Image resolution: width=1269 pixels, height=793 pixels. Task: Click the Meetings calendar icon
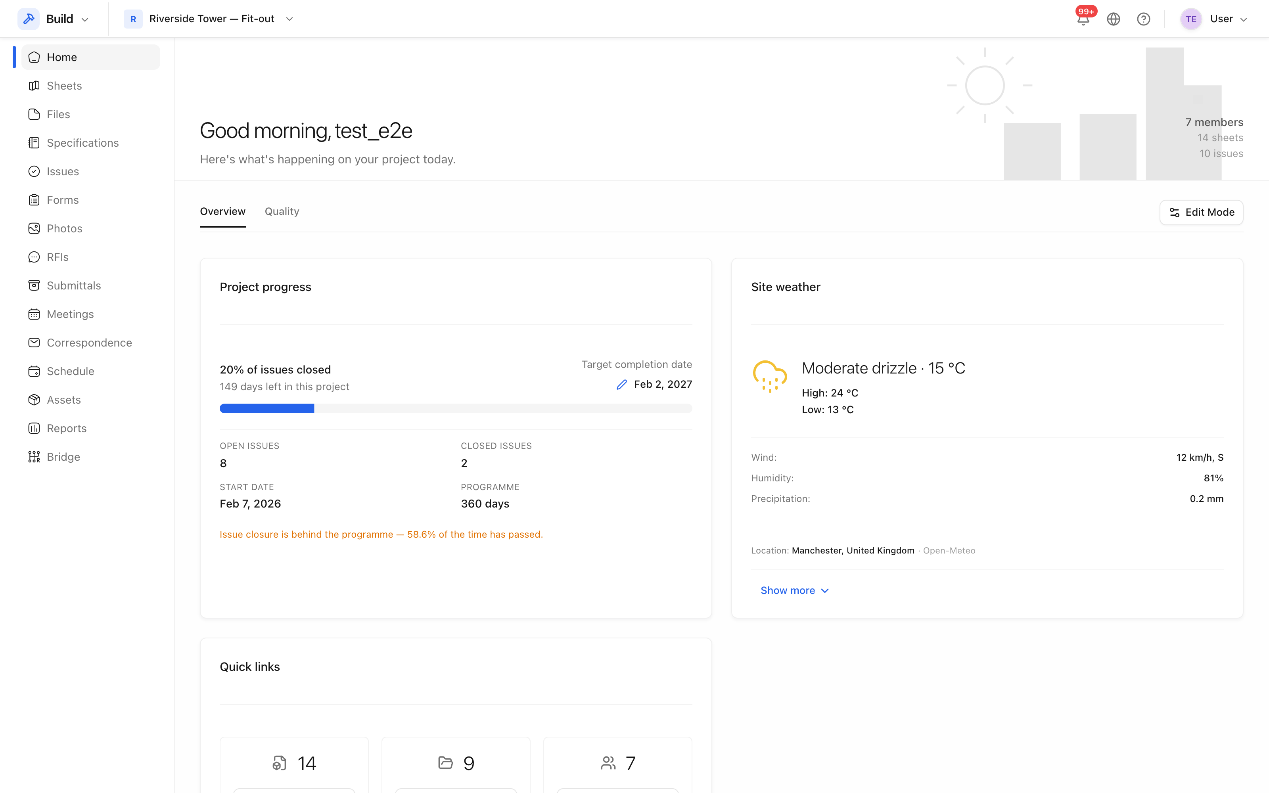34,314
